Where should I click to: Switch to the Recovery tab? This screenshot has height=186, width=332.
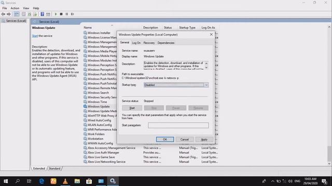(x=149, y=43)
